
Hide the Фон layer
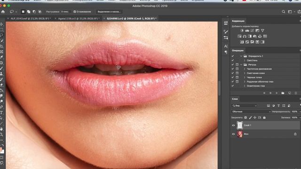(233, 134)
